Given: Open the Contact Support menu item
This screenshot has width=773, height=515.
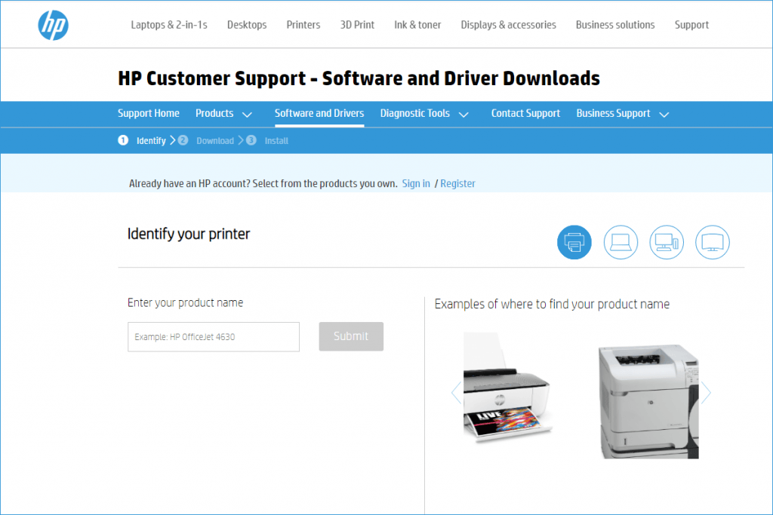Looking at the screenshot, I should [x=525, y=114].
